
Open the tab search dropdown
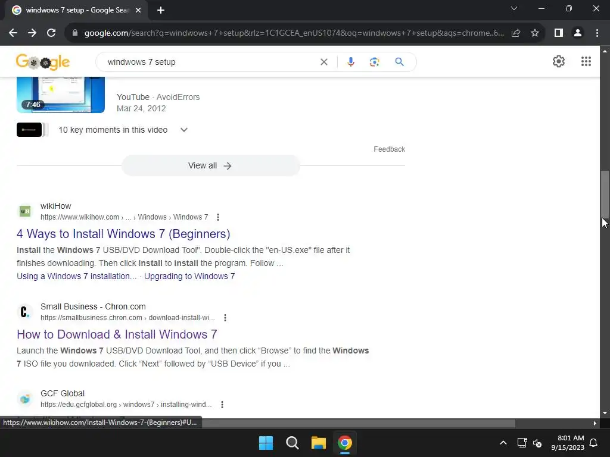[514, 8]
